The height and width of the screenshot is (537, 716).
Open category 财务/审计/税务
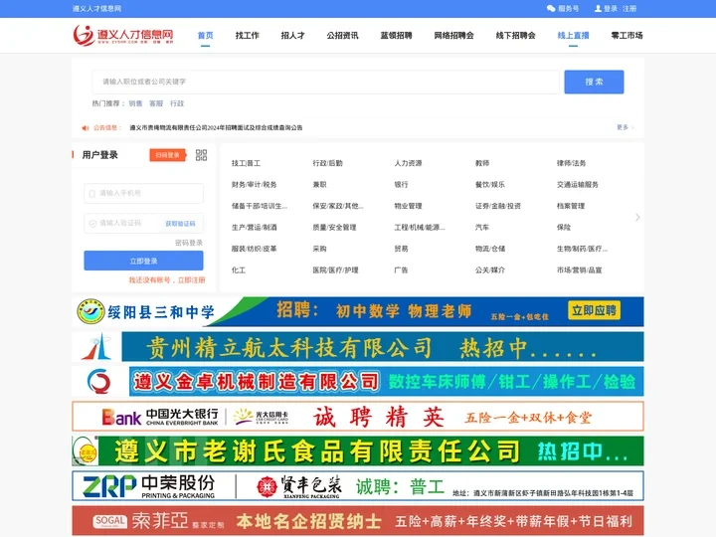click(254, 185)
